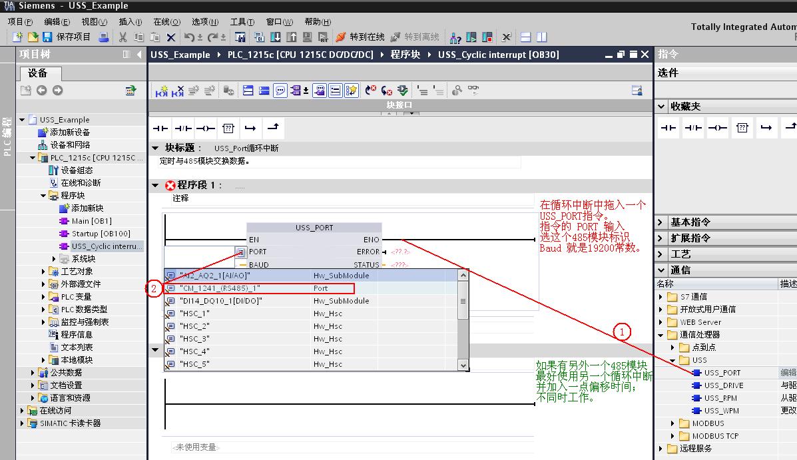Expand 工艺对象 tree node
This screenshot has height=460, width=797.
(x=43, y=272)
